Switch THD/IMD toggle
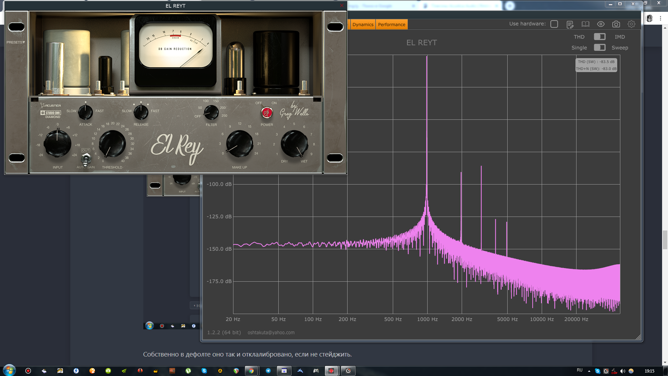This screenshot has width=668, height=376. pos(599,37)
